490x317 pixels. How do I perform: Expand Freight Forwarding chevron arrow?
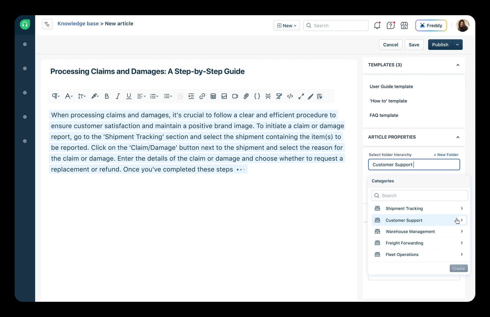coord(462,243)
